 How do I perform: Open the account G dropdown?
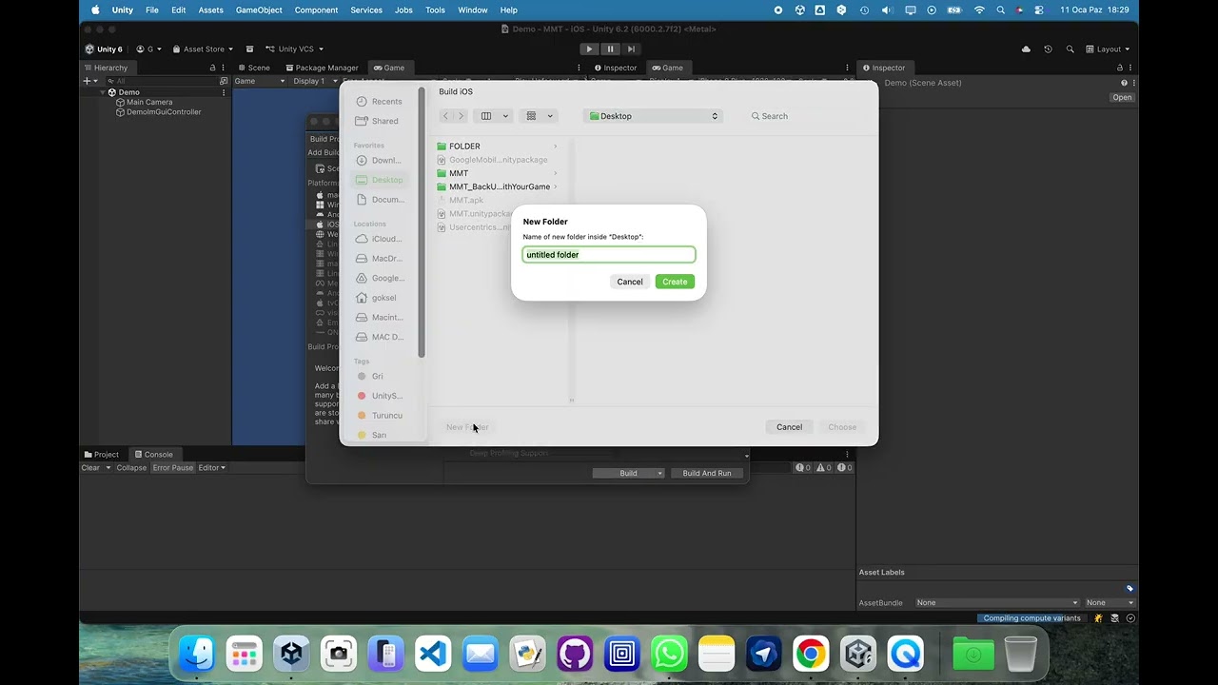pos(148,49)
